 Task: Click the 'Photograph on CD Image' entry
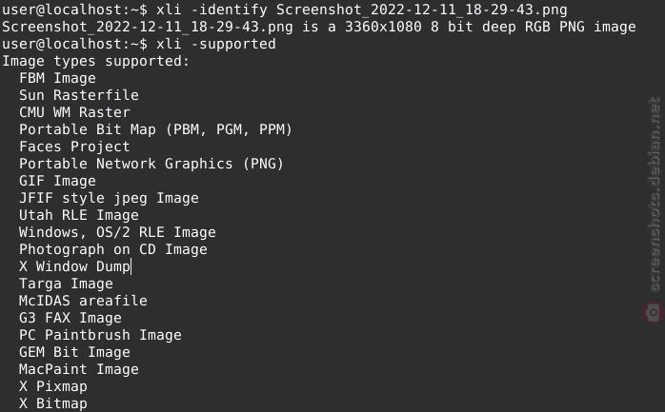[113, 249]
